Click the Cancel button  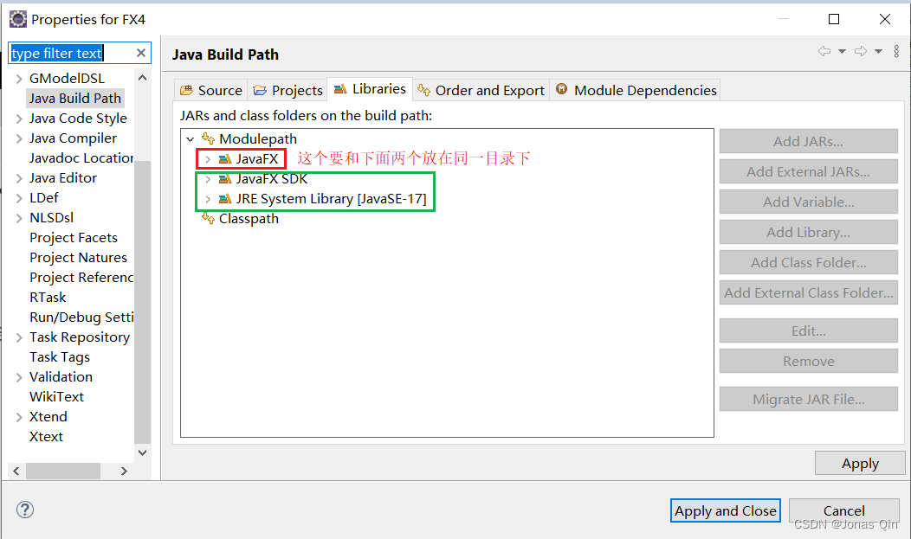tap(843, 510)
